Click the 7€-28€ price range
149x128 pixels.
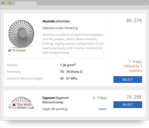pyautogui.click(x=134, y=97)
